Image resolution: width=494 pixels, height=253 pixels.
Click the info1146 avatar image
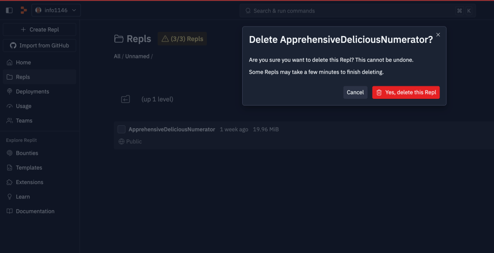pyautogui.click(x=39, y=11)
